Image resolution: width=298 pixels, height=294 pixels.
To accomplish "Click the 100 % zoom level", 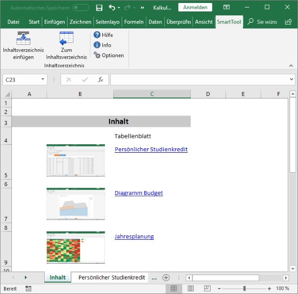I will point(283,289).
